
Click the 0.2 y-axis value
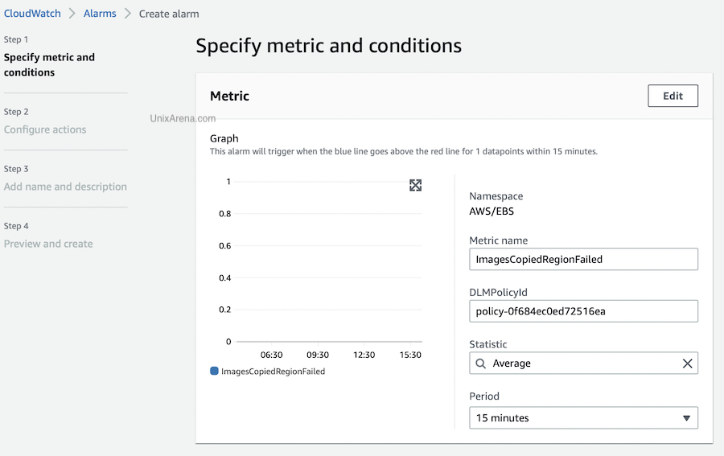point(225,310)
